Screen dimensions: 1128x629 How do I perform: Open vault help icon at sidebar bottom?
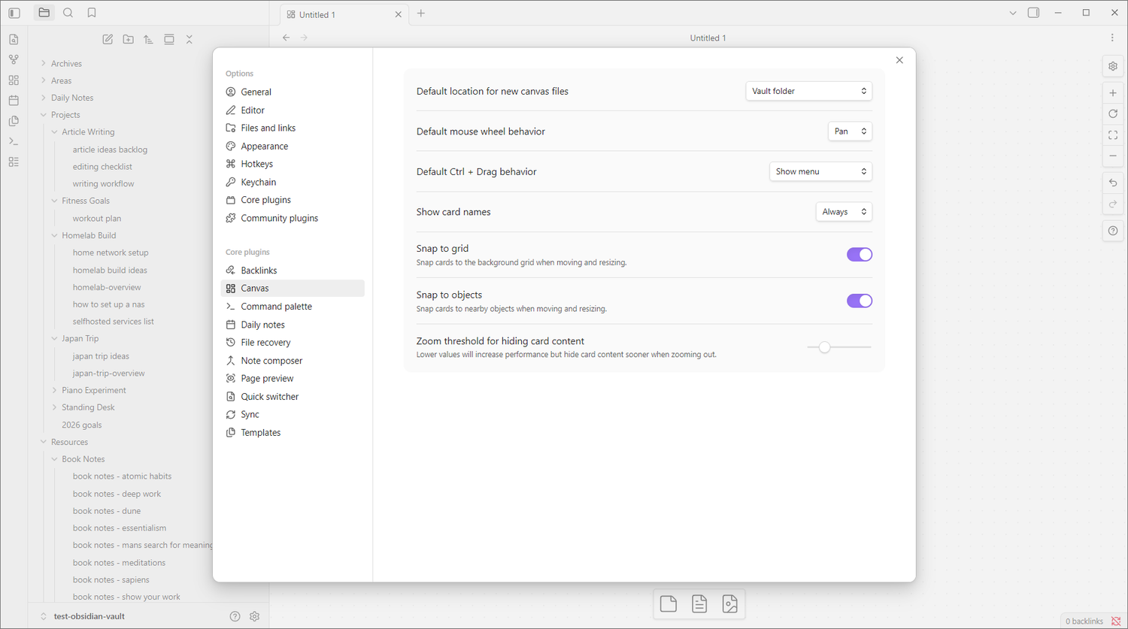235,616
